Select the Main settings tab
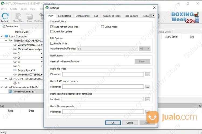 51,16
